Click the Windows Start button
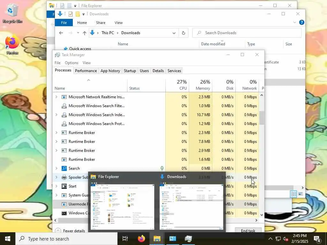 pos(8,239)
